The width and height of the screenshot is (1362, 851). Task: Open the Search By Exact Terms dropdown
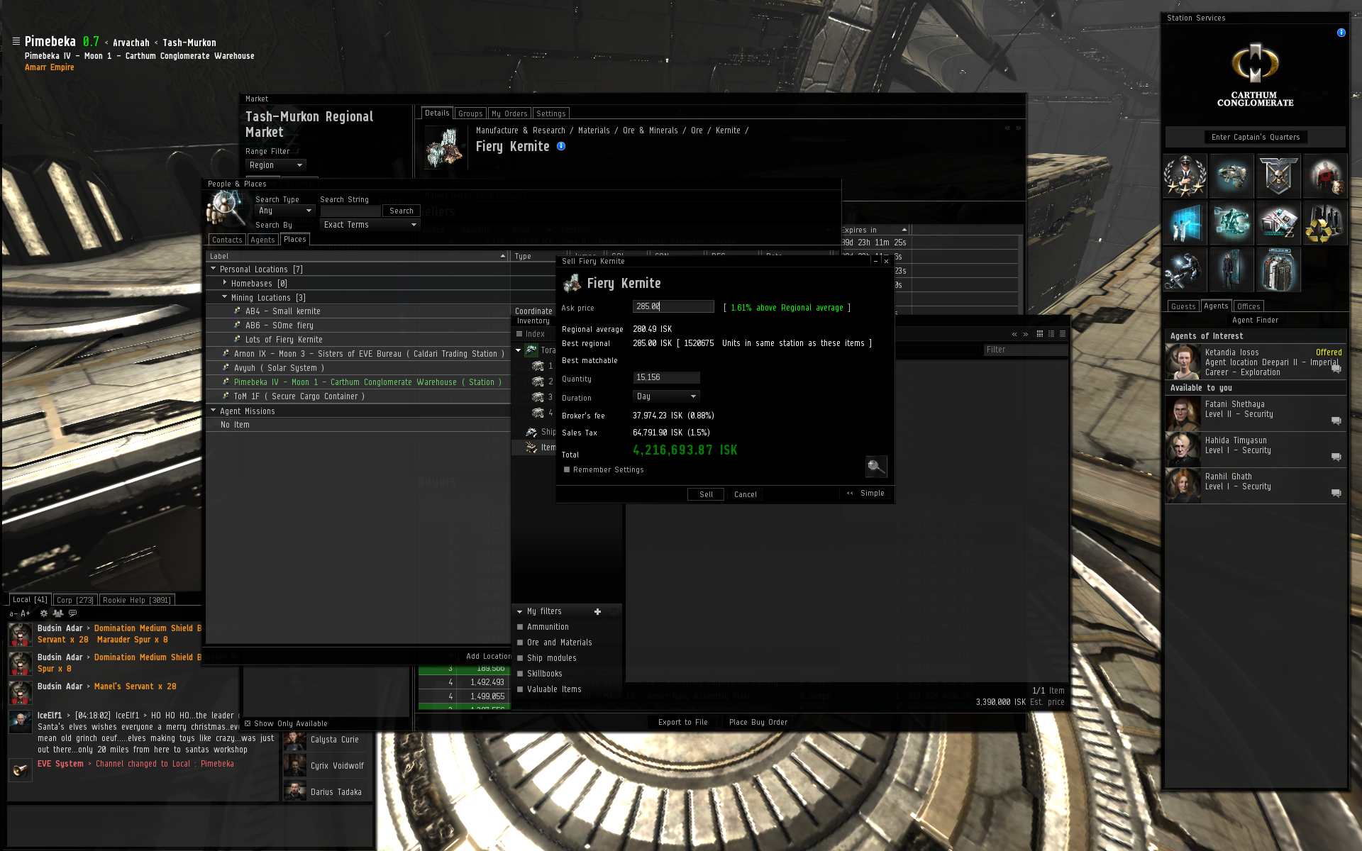tap(370, 225)
